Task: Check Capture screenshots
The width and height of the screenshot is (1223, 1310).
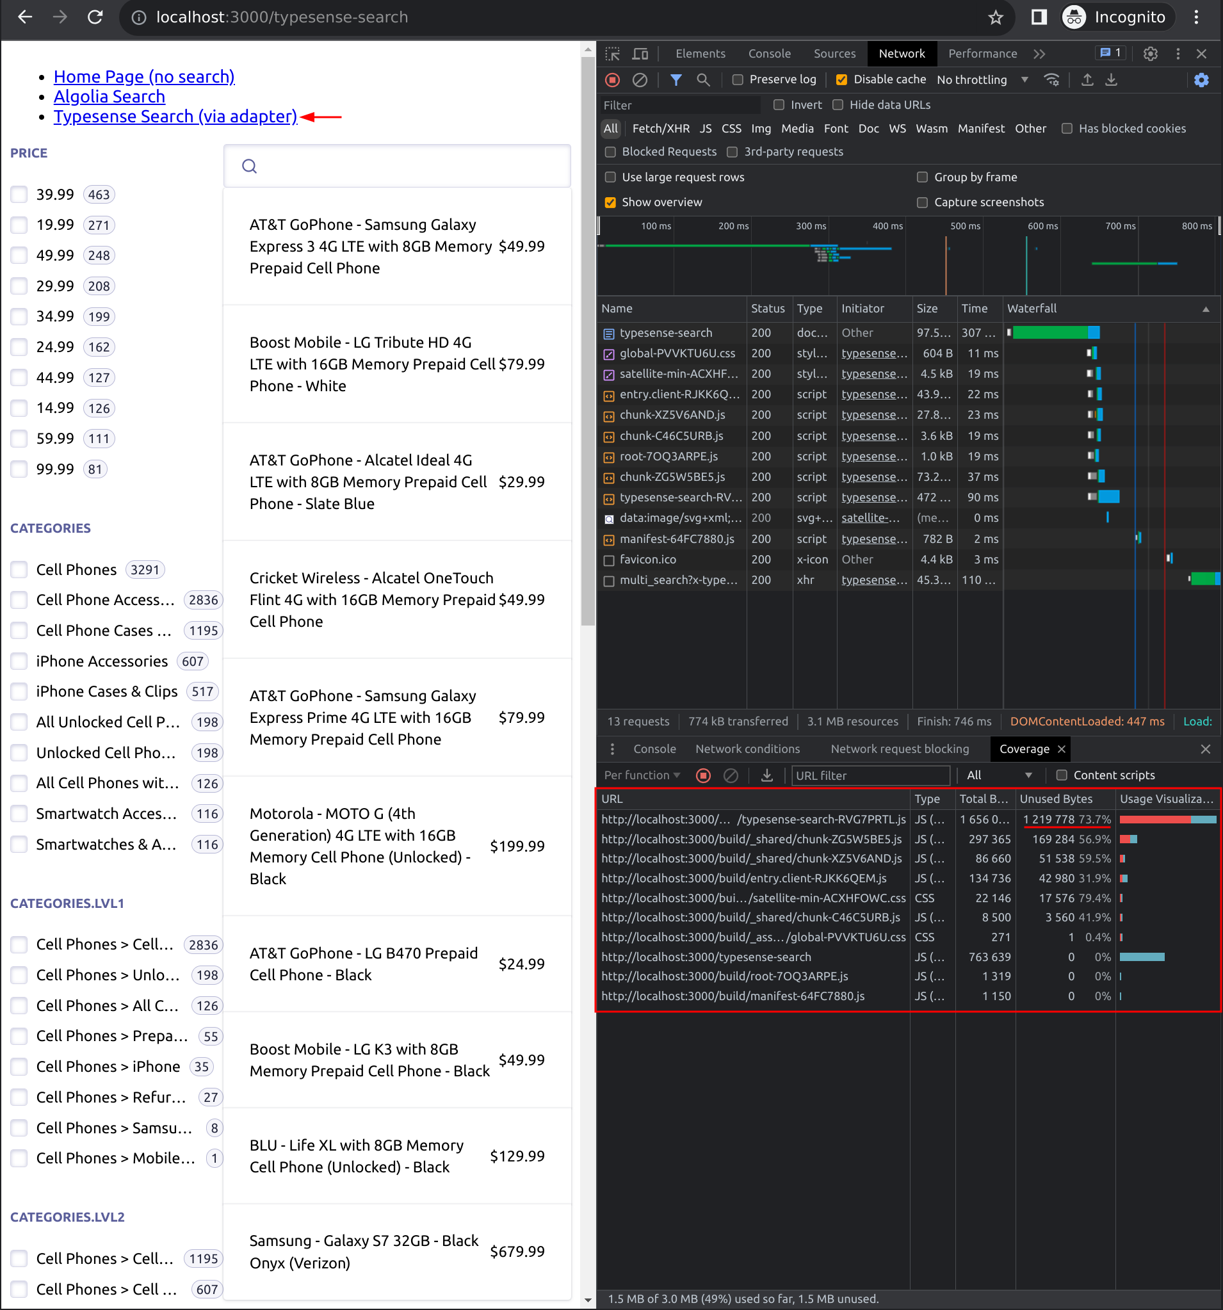Action: click(923, 202)
